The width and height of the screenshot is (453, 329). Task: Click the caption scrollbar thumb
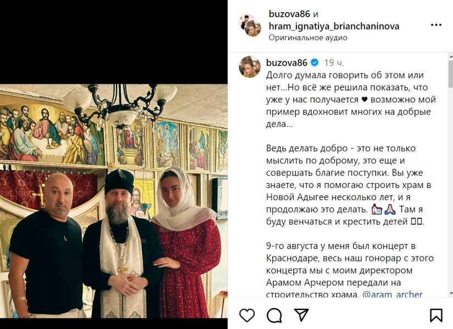(x=450, y=73)
